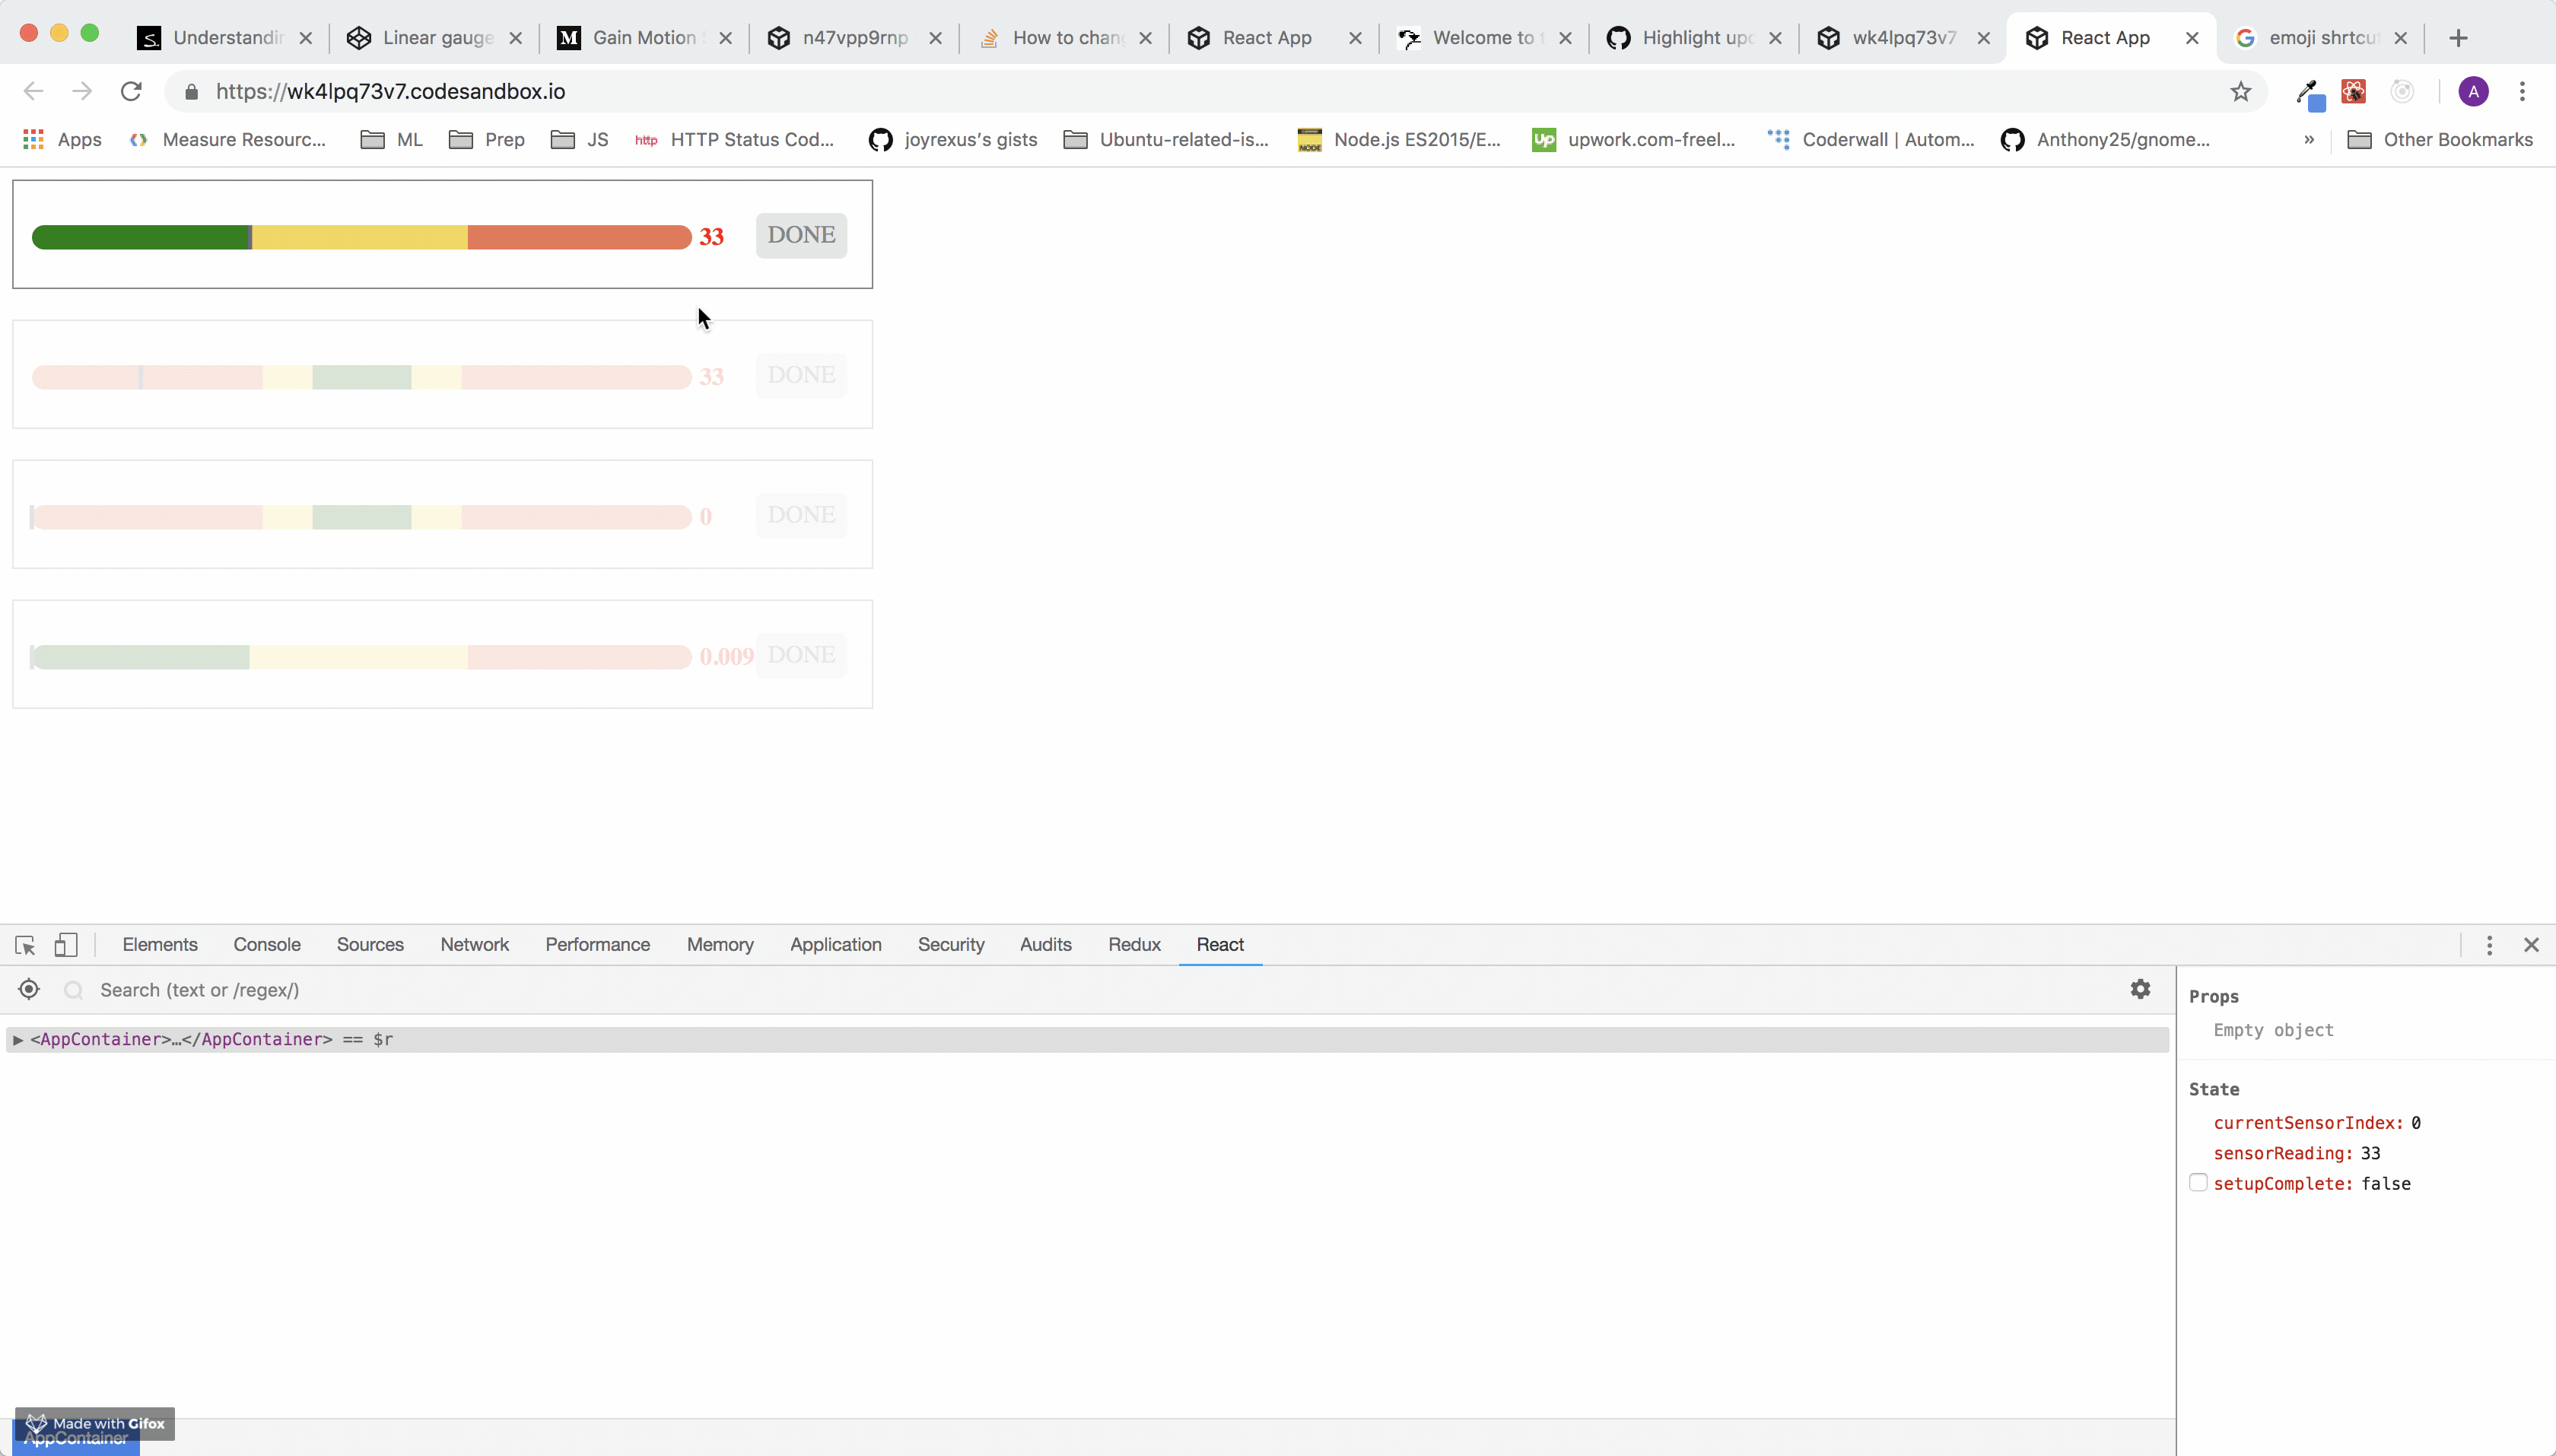The image size is (2556, 1456).
Task: Open the Chrome three-dot menu
Action: click(x=2522, y=92)
